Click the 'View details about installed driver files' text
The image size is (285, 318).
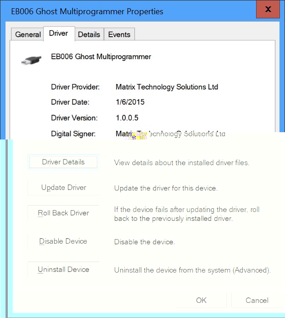pos(182,162)
